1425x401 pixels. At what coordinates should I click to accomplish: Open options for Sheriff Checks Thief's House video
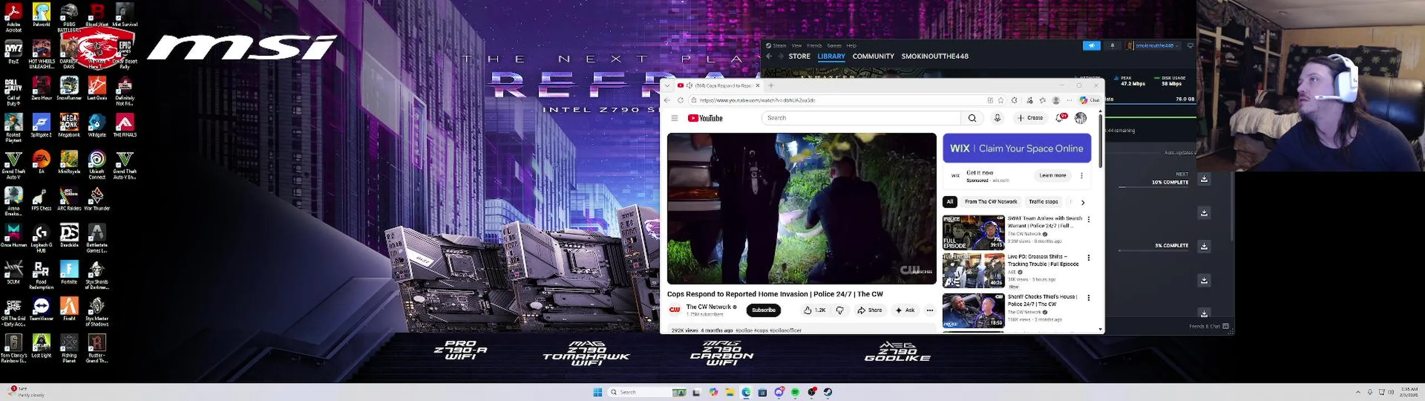1089,298
